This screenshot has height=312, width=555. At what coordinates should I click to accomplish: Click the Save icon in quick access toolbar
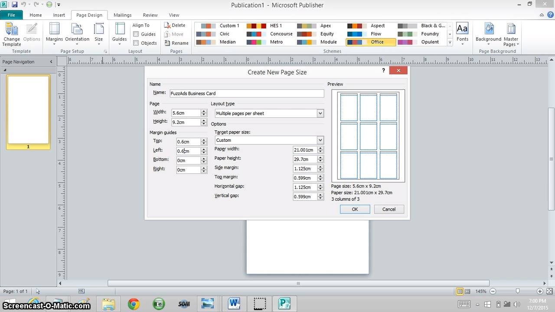[x=15, y=5]
